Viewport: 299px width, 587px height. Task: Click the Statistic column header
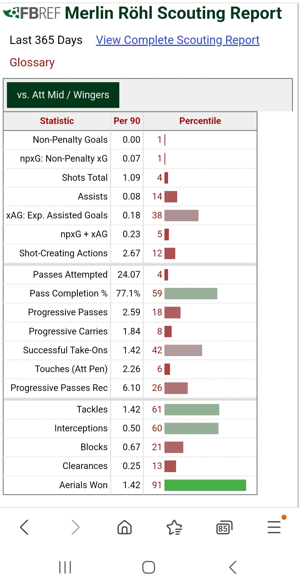click(57, 121)
